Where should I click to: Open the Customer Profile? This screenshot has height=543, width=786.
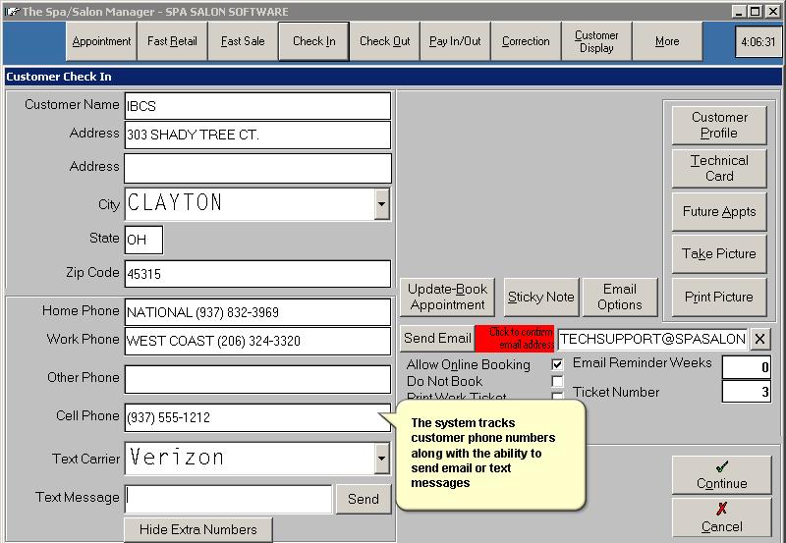(719, 125)
